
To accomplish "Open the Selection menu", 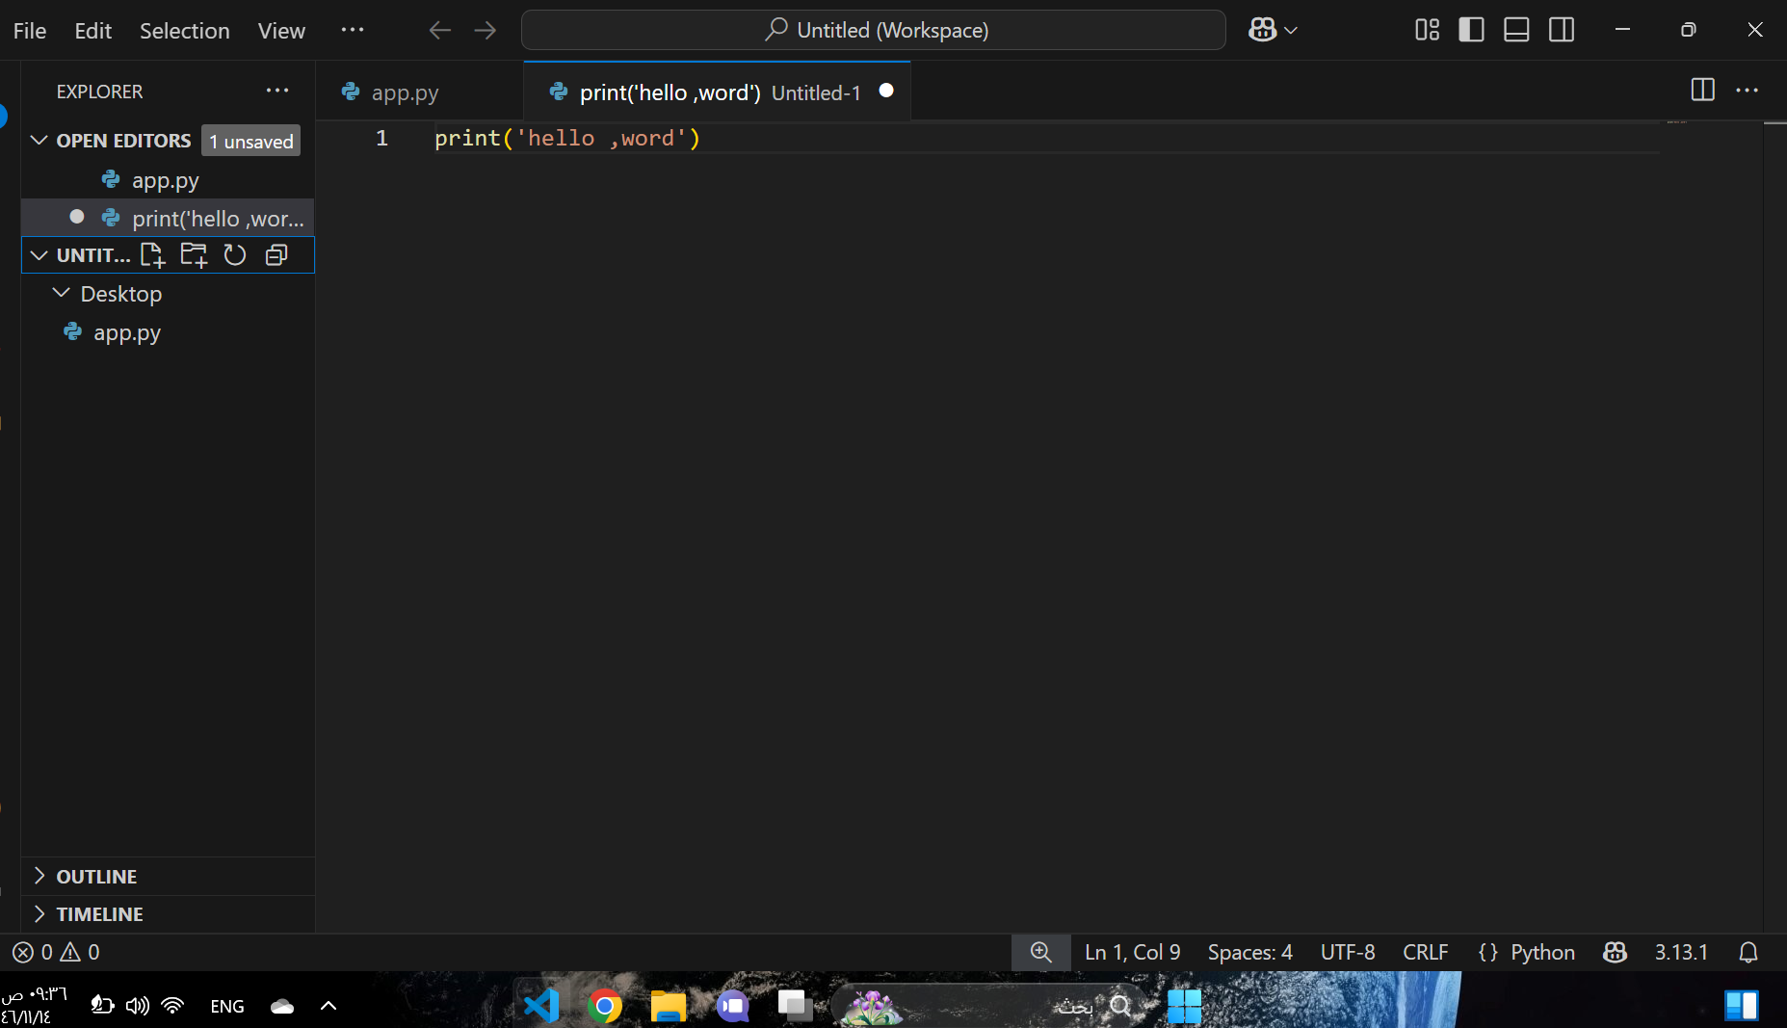I will tap(184, 31).
